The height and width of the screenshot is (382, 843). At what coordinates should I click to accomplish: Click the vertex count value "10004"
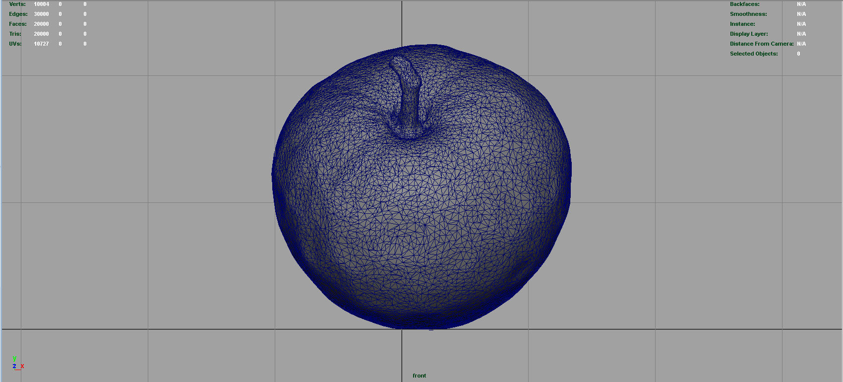tap(42, 4)
